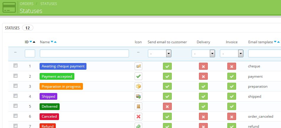
Task: Click the Refund money icon
Action: point(138,126)
